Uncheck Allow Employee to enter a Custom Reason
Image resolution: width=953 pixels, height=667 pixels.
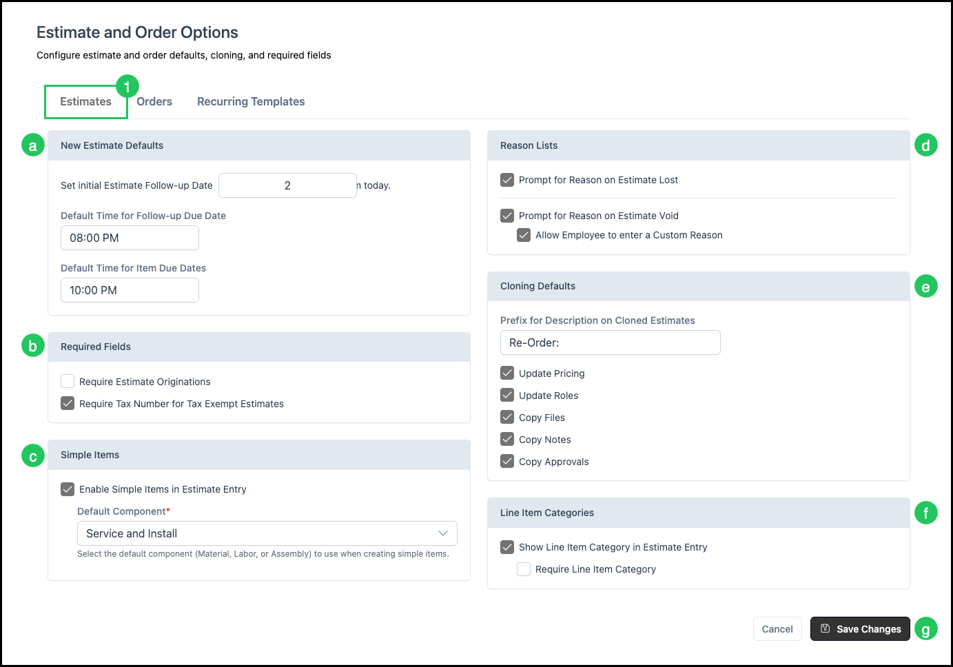coord(524,235)
